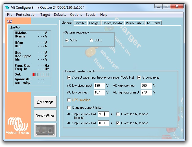Click the Victron Energy logo
The height and width of the screenshot is (147, 192).
pyautogui.click(x=18, y=126)
